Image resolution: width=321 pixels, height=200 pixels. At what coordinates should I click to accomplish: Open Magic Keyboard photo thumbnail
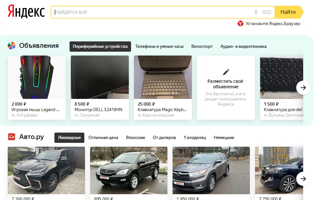click(x=163, y=77)
